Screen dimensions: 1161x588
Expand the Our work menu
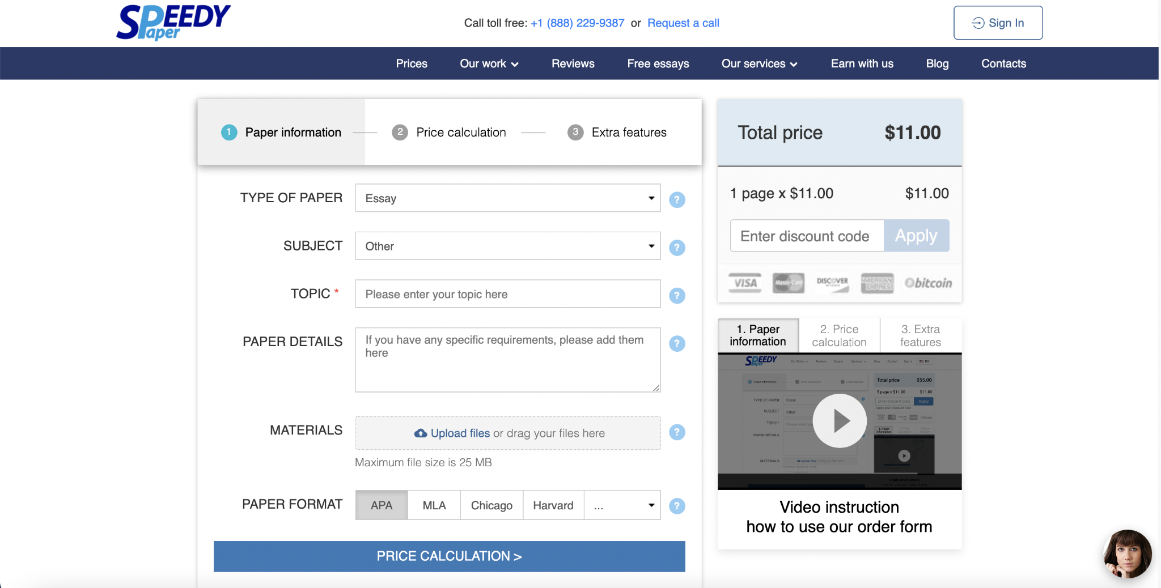pos(489,63)
